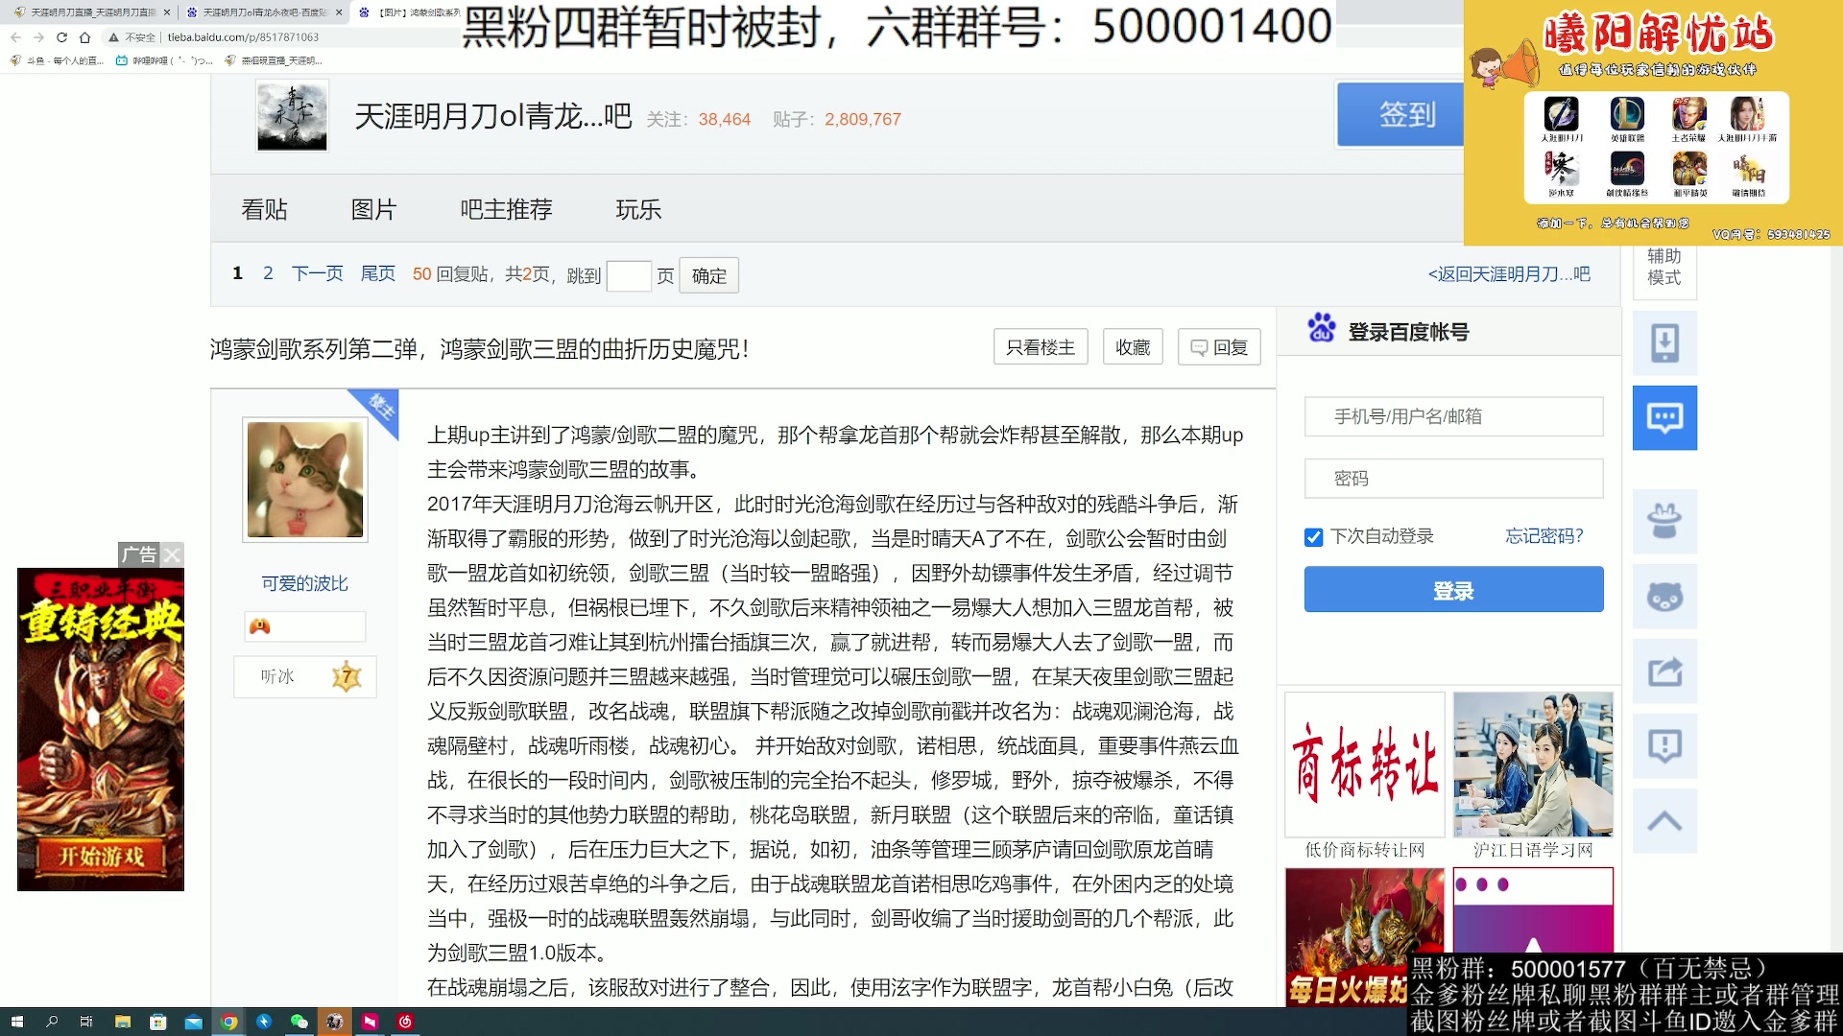
Task: Uncheck the 下次自动登录 auto-login checkbox
Action: coord(1313,537)
